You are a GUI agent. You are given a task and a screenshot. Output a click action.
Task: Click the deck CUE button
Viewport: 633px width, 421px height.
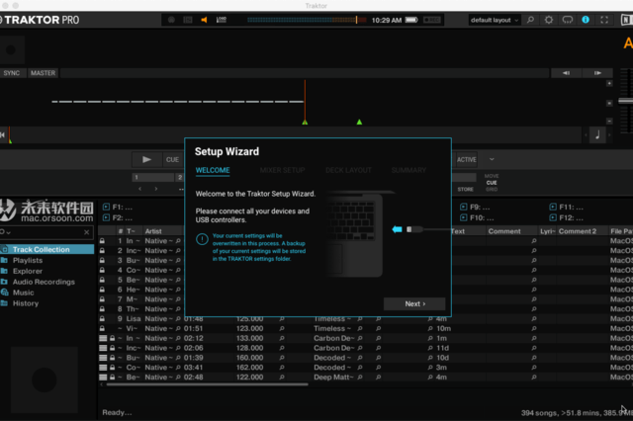click(172, 160)
